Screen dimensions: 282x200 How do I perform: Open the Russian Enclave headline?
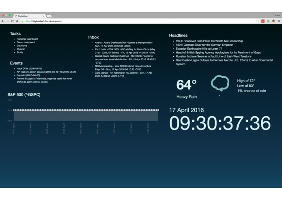pos(213,56)
